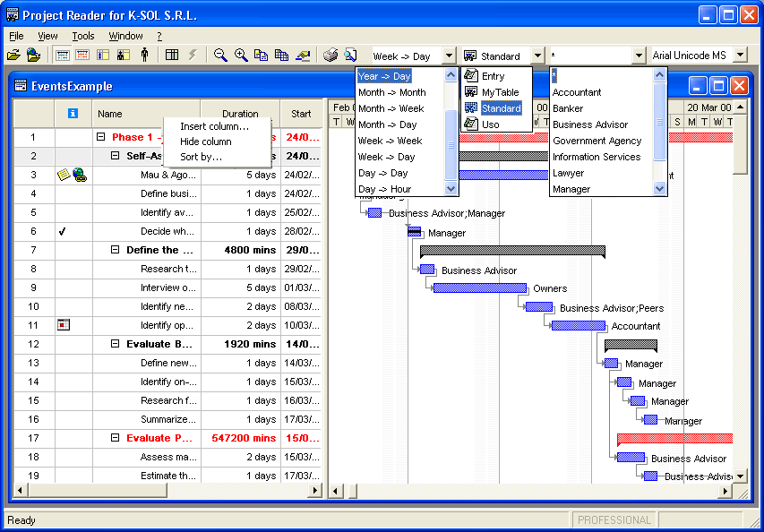Image resolution: width=764 pixels, height=532 pixels.
Task: Click the hyperlink globe icon in row 3
Action: coord(80,175)
